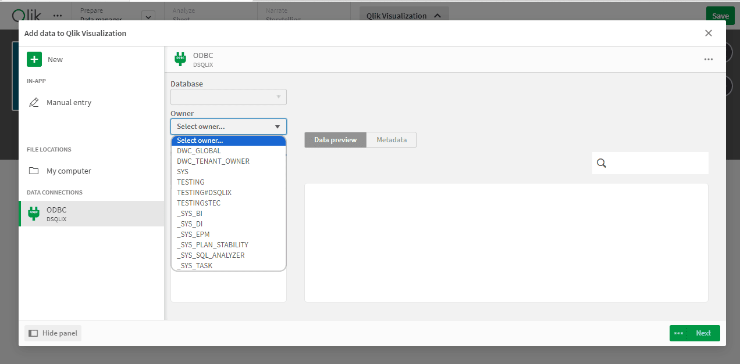Click the Qlik logo
Screen dimensions: 740x364
(x=26, y=15)
